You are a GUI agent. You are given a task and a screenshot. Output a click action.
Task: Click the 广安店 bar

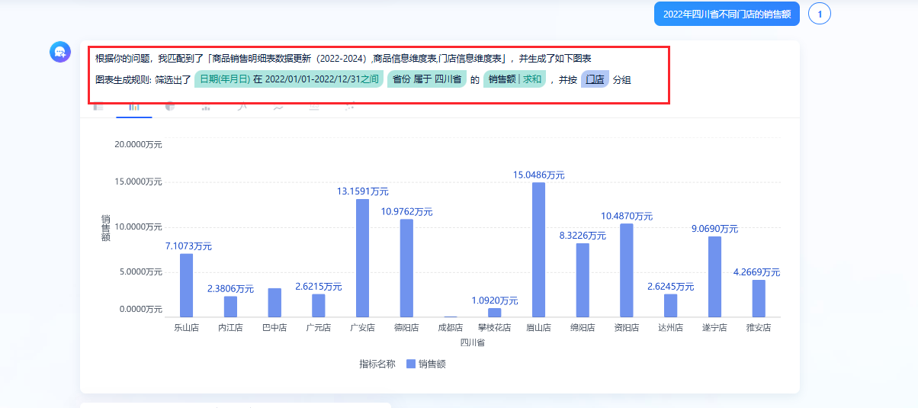point(362,258)
